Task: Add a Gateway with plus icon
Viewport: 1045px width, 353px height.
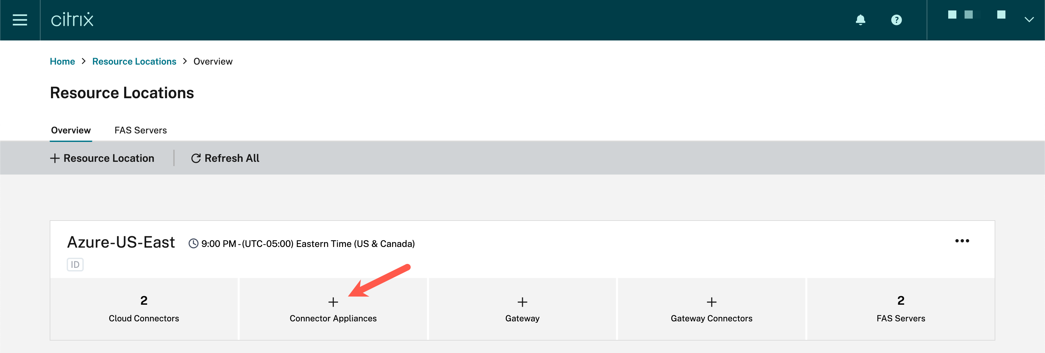Action: pyautogui.click(x=522, y=302)
